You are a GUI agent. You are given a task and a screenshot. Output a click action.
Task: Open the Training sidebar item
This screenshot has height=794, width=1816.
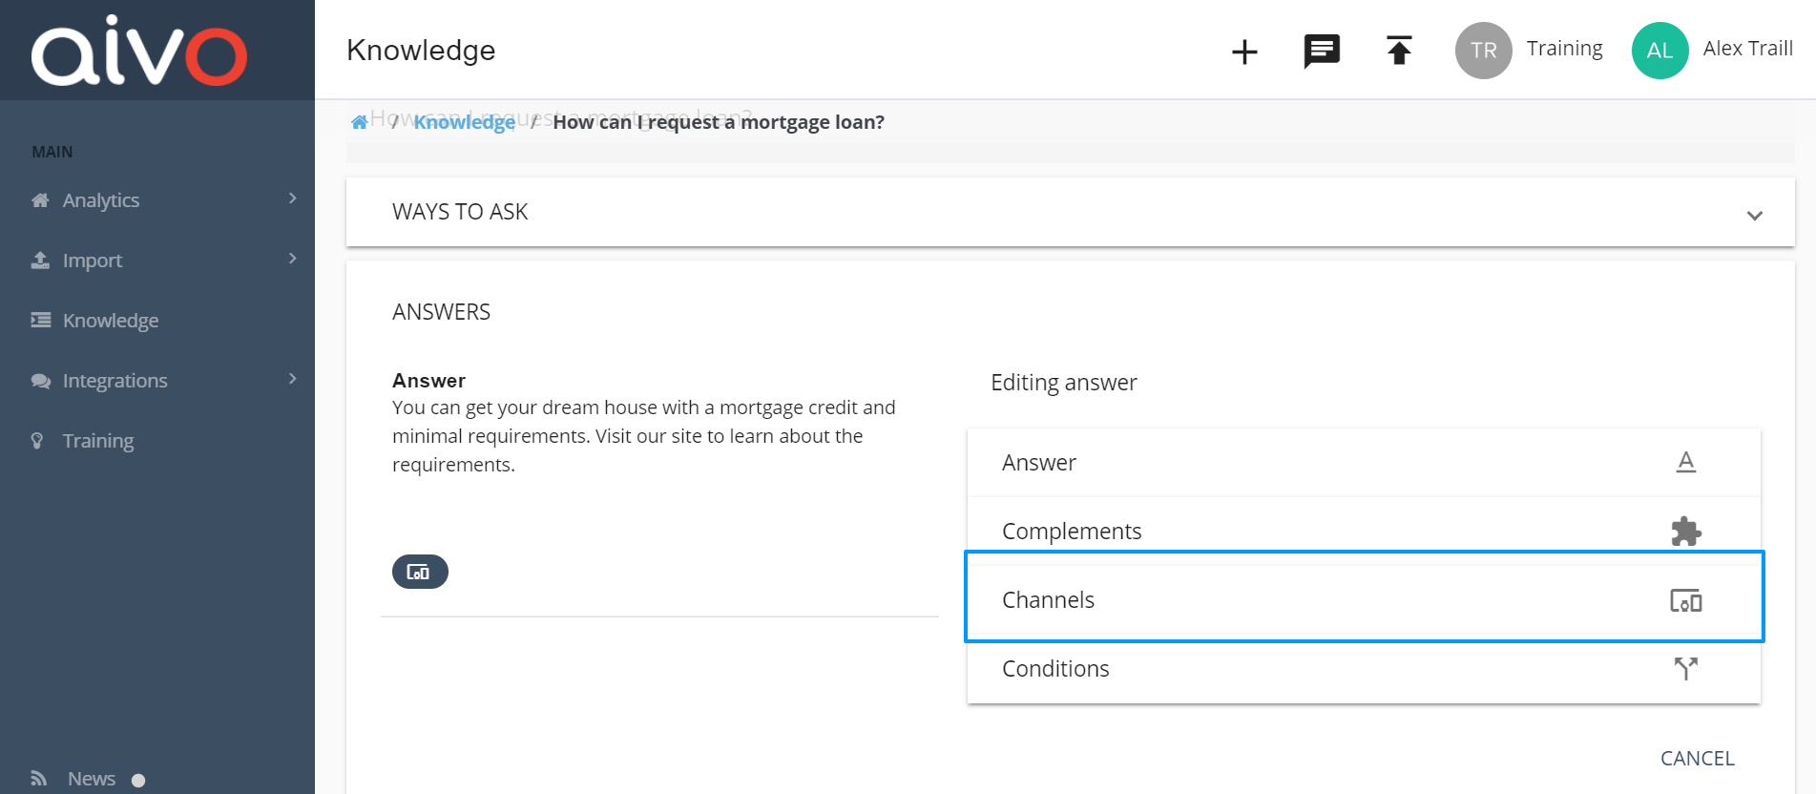(x=157, y=441)
